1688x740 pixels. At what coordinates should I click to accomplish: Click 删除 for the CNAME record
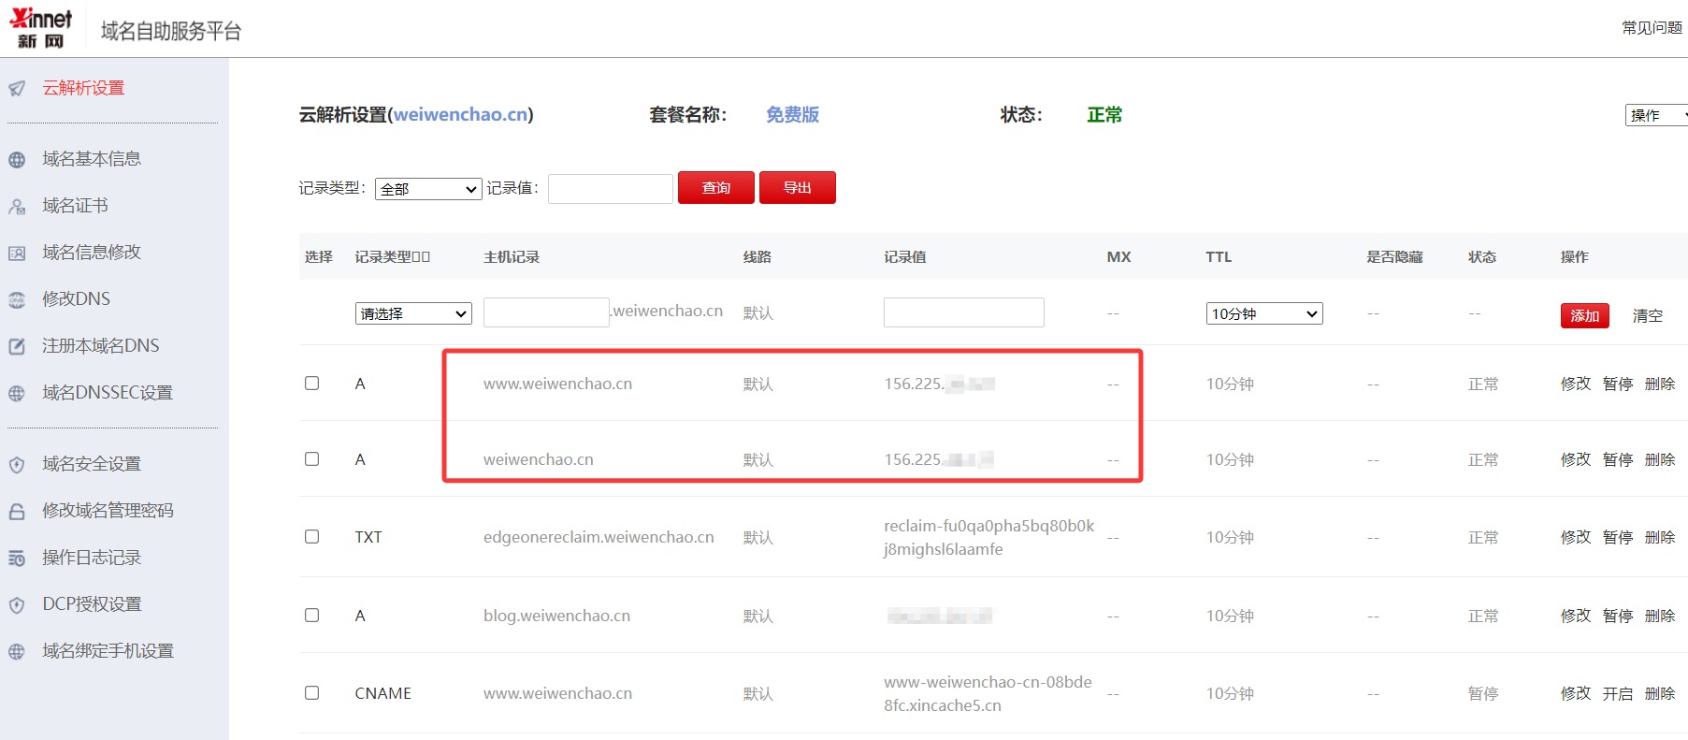pos(1660,693)
